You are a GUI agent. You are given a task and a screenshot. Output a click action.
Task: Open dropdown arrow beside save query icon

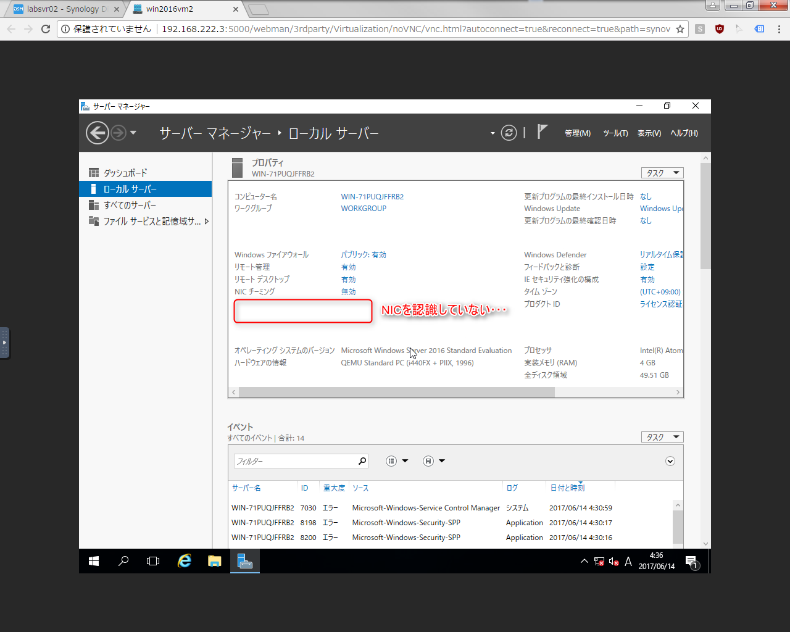(442, 461)
